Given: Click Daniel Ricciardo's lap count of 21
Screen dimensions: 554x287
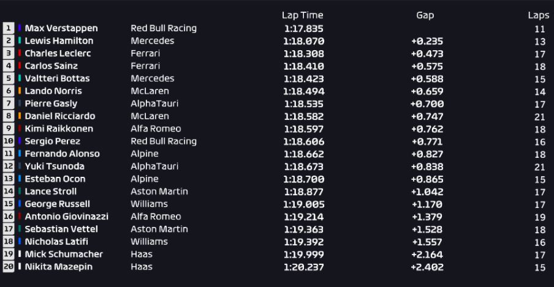Looking at the screenshot, I should 540,116.
